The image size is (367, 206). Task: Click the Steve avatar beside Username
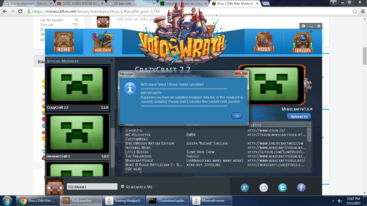(55, 186)
